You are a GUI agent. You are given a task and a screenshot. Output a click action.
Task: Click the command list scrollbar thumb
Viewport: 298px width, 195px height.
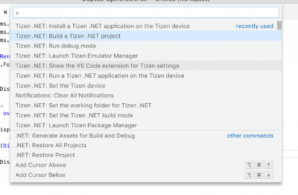click(x=279, y=25)
